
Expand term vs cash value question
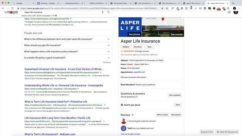coord(67,39)
